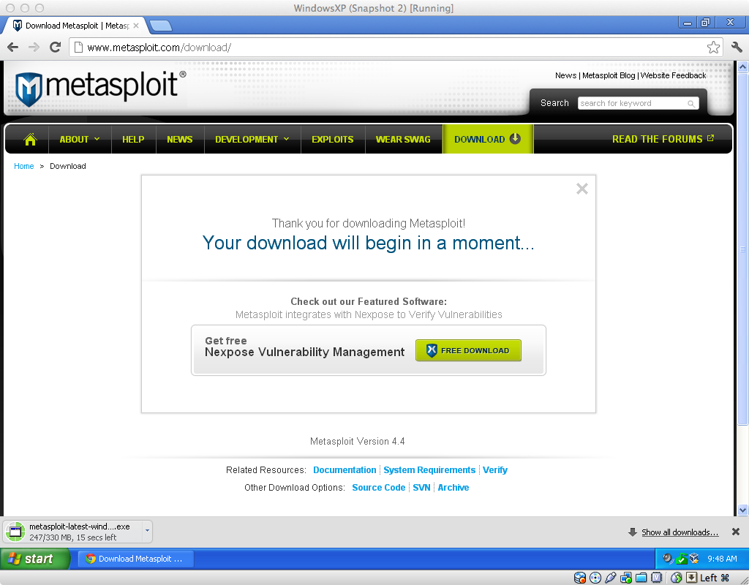Open the News link in the header
This screenshot has width=749, height=585.
click(x=565, y=75)
